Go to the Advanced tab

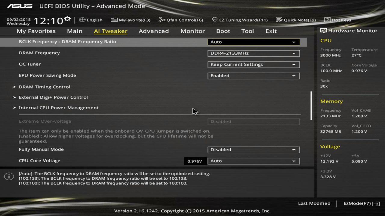pos(154,31)
